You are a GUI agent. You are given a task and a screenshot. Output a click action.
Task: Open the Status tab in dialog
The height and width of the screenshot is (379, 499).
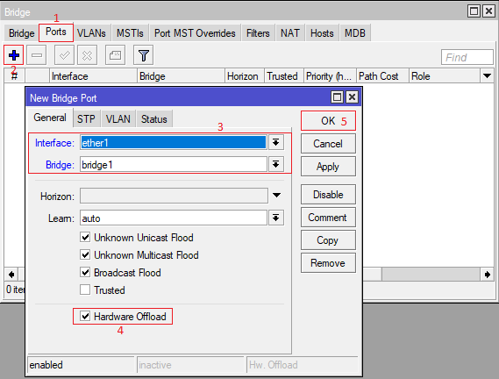point(154,119)
